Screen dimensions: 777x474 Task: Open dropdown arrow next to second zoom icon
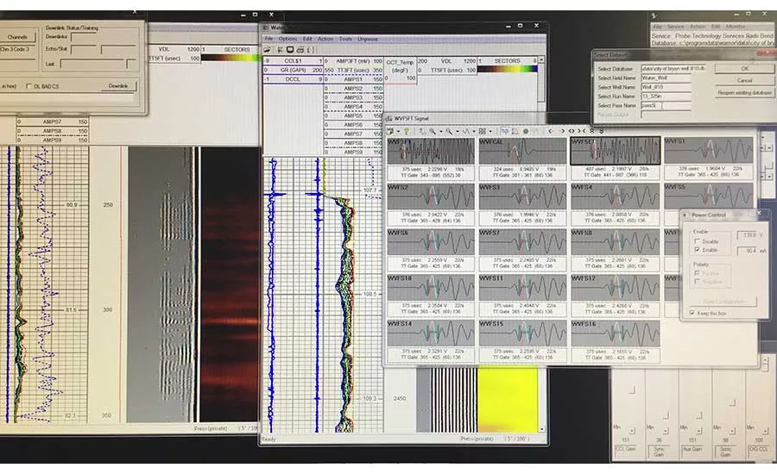[x=458, y=131]
